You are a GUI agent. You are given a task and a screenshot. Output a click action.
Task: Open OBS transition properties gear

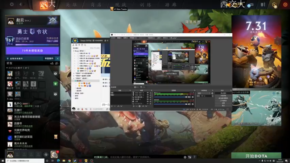212,93
